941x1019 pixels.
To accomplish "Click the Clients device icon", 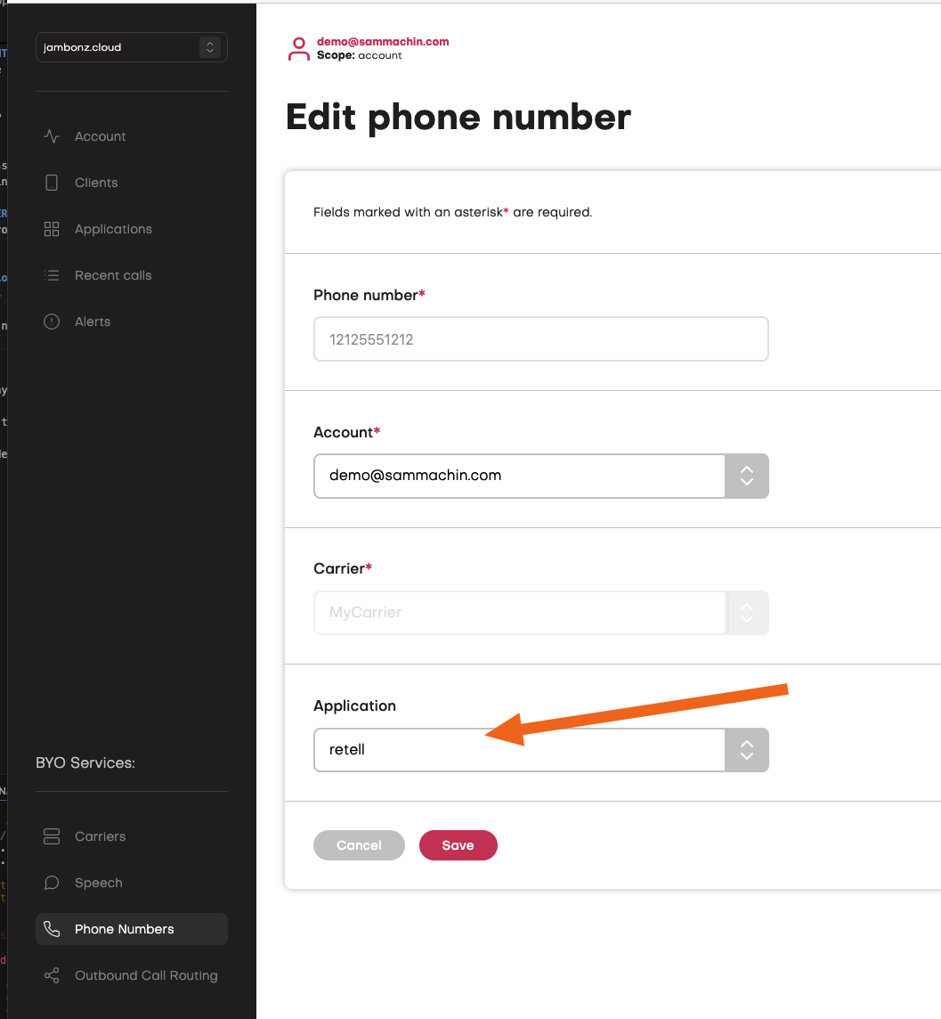I will coord(52,183).
